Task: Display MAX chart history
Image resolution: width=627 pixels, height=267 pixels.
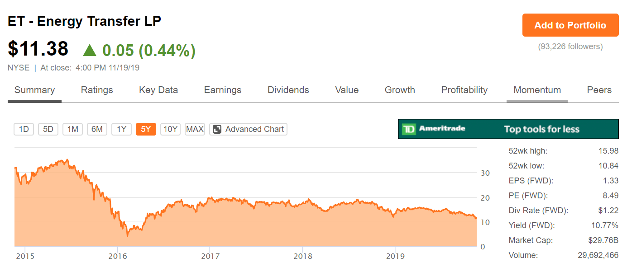Action: pos(195,129)
